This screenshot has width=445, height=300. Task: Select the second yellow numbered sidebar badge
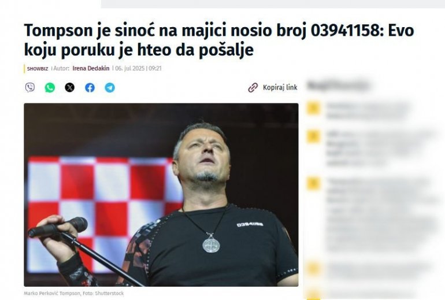coord(313,136)
